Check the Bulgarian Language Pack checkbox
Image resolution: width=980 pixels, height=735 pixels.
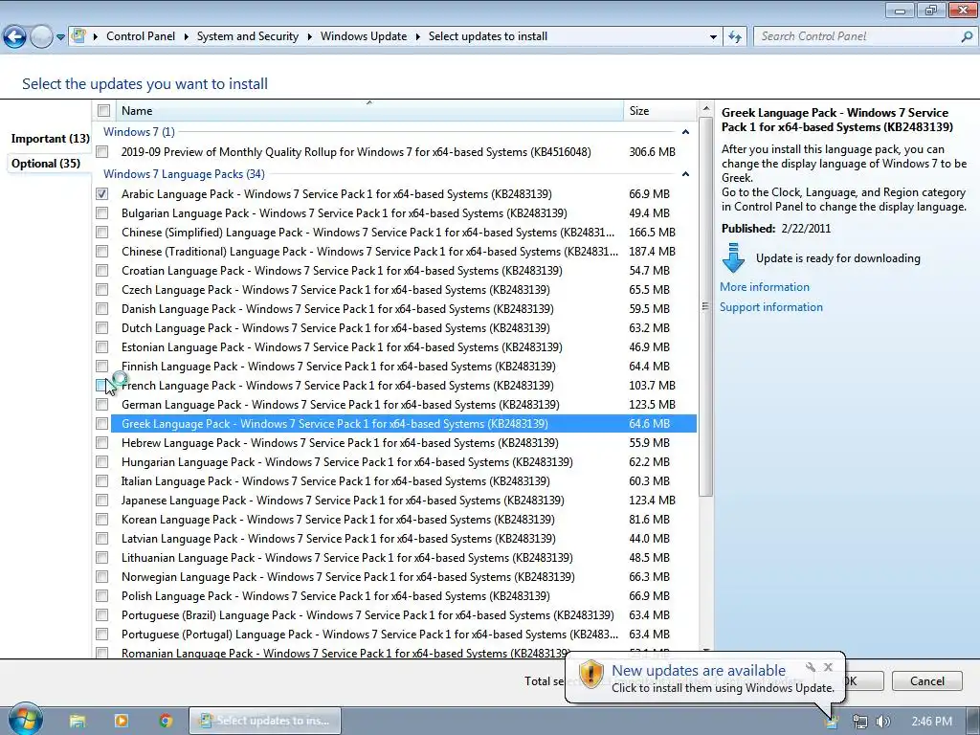[101, 213]
